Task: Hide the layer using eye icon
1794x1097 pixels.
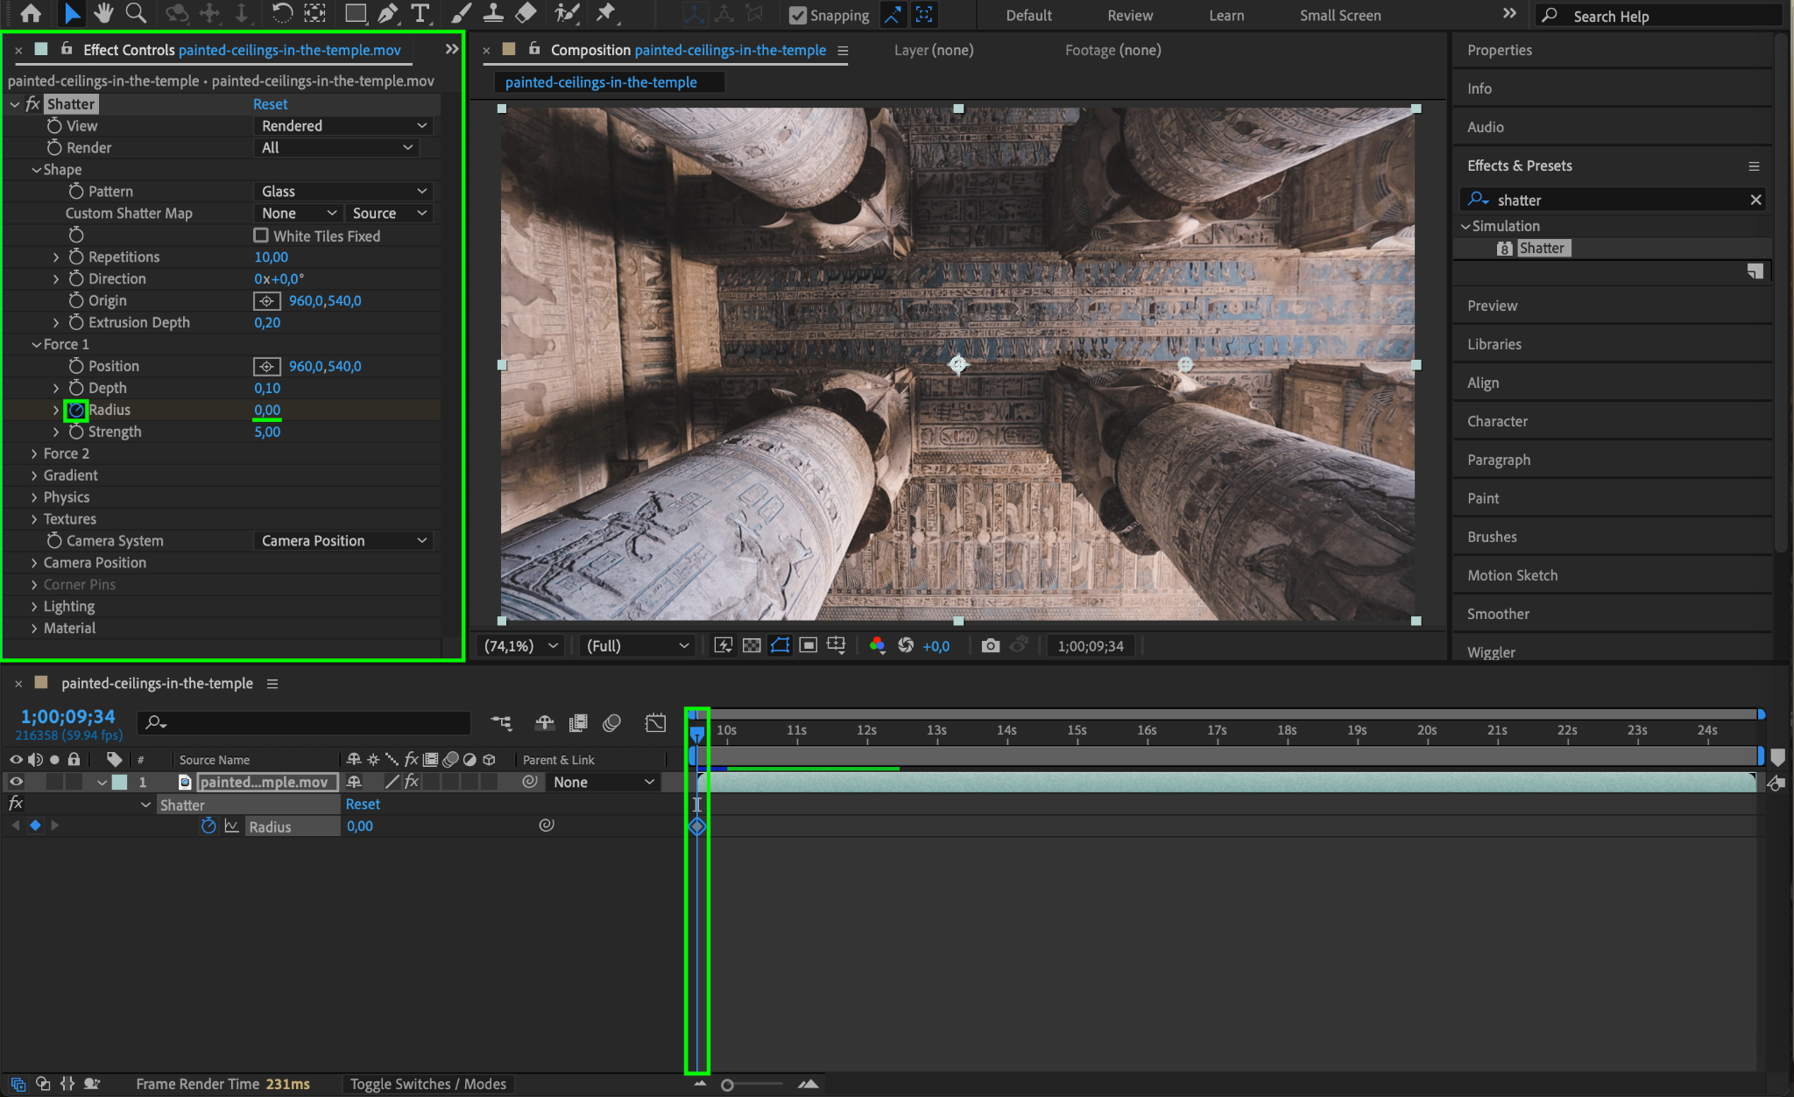Action: [x=16, y=782]
